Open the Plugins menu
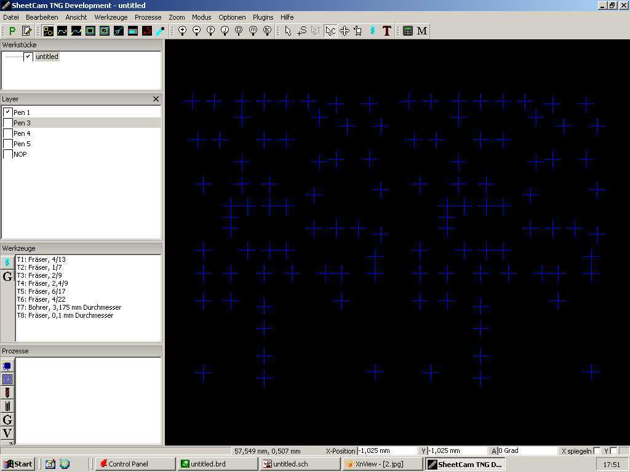 tap(263, 17)
